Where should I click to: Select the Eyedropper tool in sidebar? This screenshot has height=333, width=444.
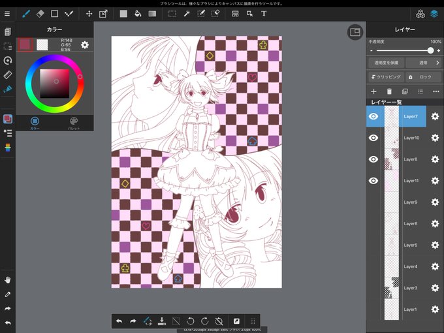point(8,294)
